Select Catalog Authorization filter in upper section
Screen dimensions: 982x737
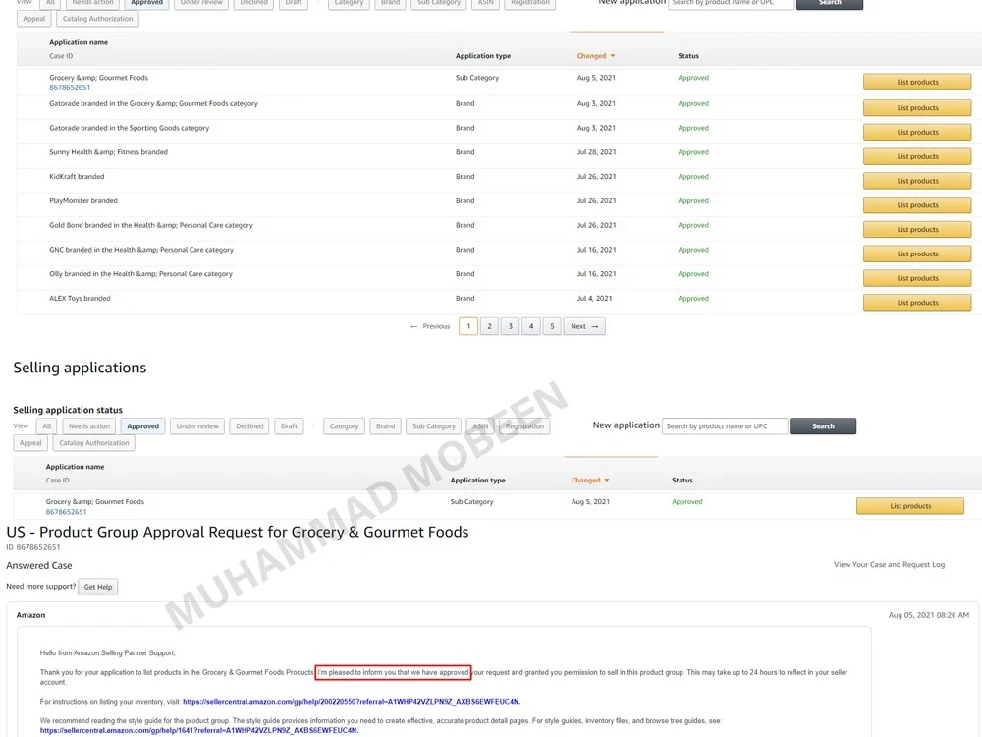coord(97,19)
